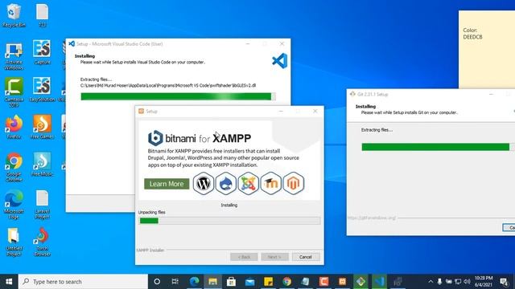Viewport: 515px width, 289px height.
Task: Open Google Chrome from the taskbar
Action: (286, 282)
